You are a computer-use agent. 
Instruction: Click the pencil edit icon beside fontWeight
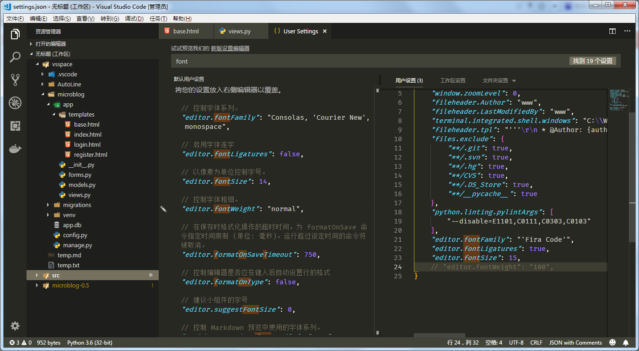[x=163, y=209]
